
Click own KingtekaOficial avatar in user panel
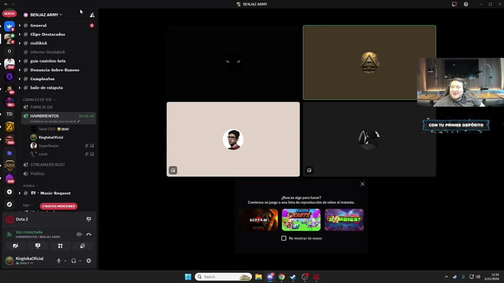pyautogui.click(x=9, y=260)
